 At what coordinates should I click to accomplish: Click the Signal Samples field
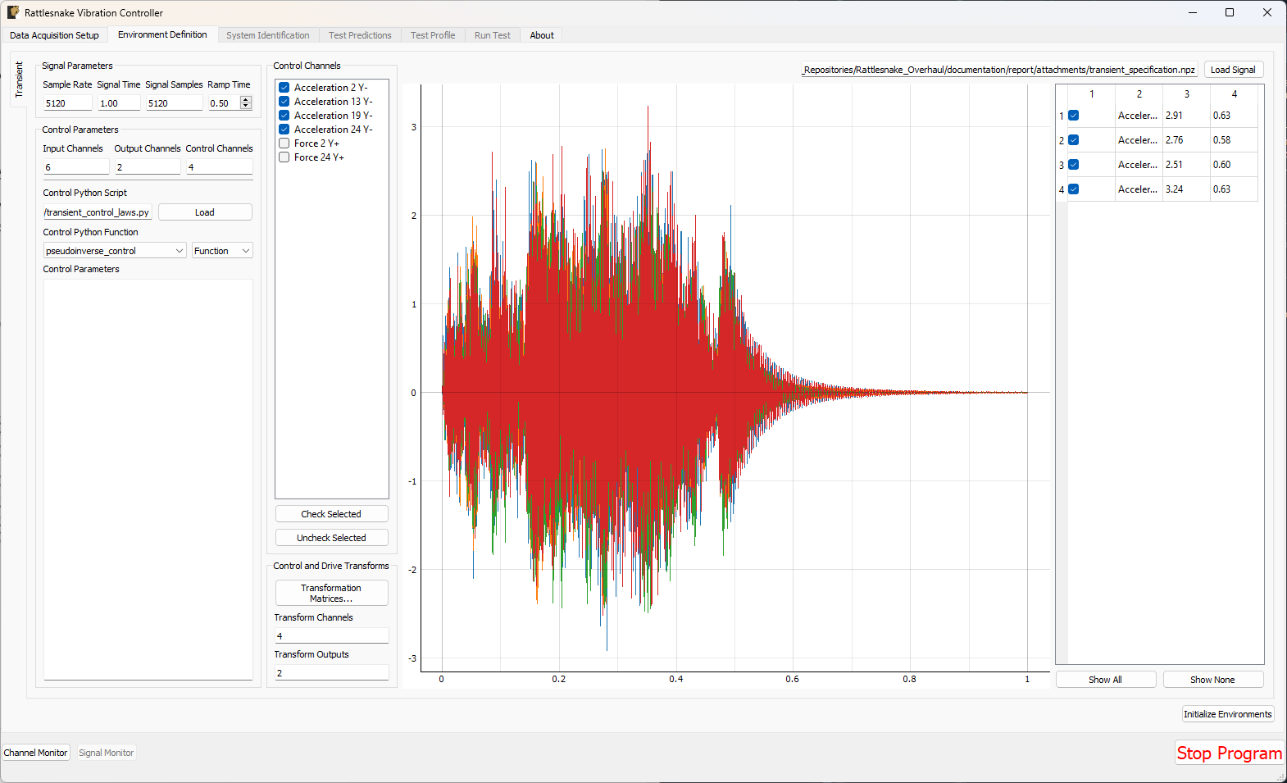pyautogui.click(x=174, y=103)
